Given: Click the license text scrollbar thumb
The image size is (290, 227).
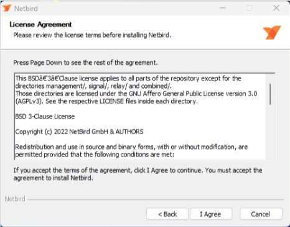Looking at the screenshot, I should (x=270, y=94).
